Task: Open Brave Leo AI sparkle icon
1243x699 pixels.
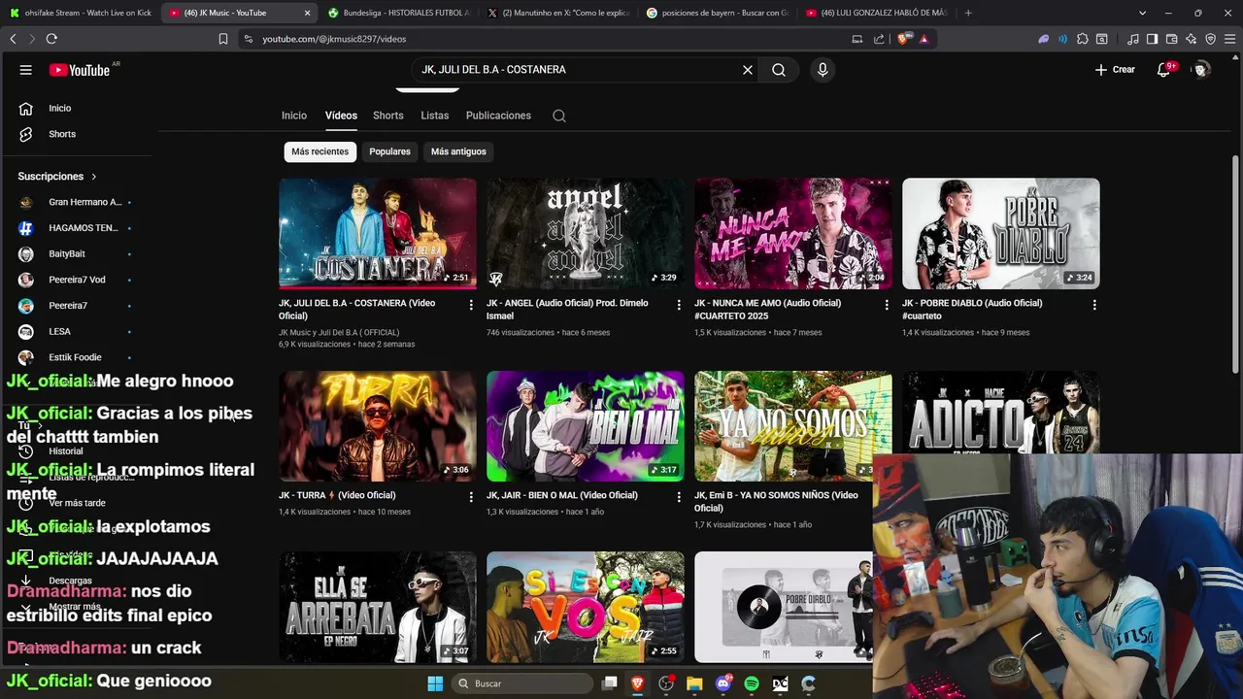Action: coord(1192,39)
